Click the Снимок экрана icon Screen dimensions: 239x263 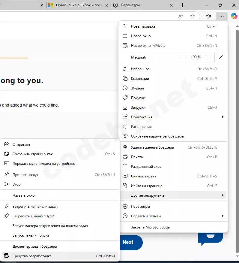pos(125,176)
